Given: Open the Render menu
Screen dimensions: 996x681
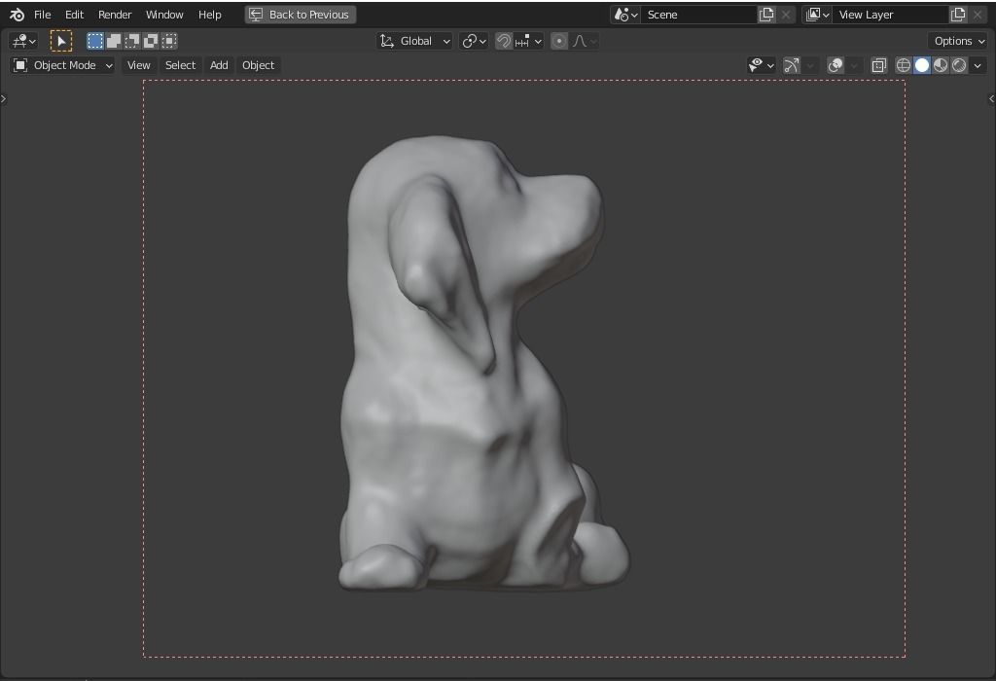Looking at the screenshot, I should (115, 15).
